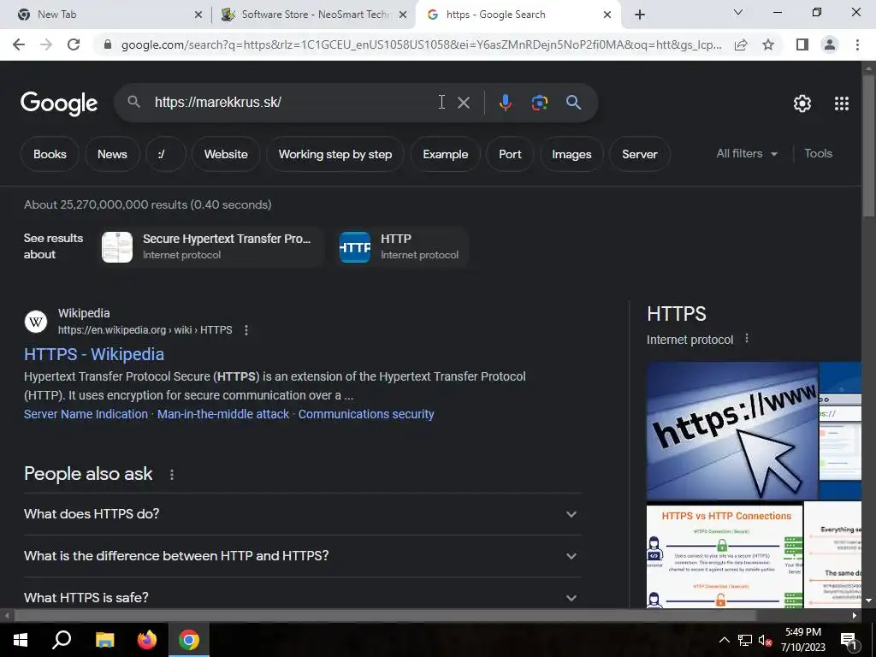
Task: Select the Server filter chip
Action: [x=640, y=154]
